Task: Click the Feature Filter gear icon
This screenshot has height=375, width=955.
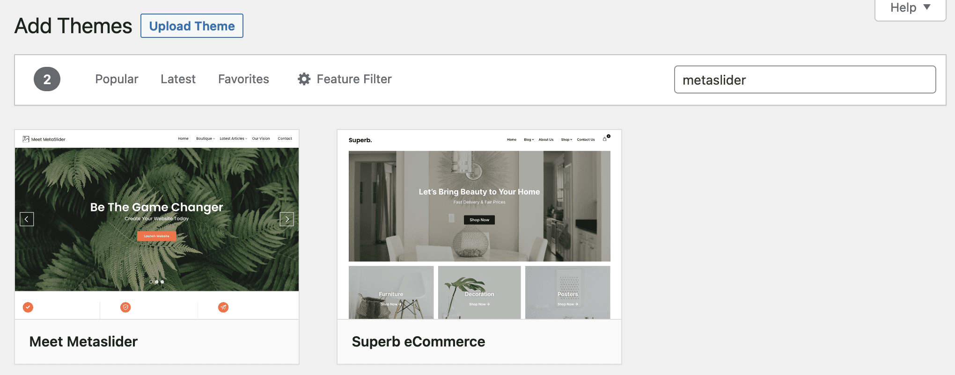Action: click(304, 79)
